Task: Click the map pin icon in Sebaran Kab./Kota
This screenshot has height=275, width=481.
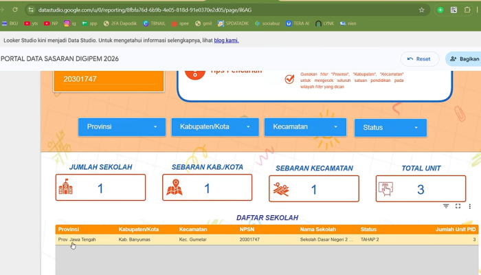Action: click(175, 187)
